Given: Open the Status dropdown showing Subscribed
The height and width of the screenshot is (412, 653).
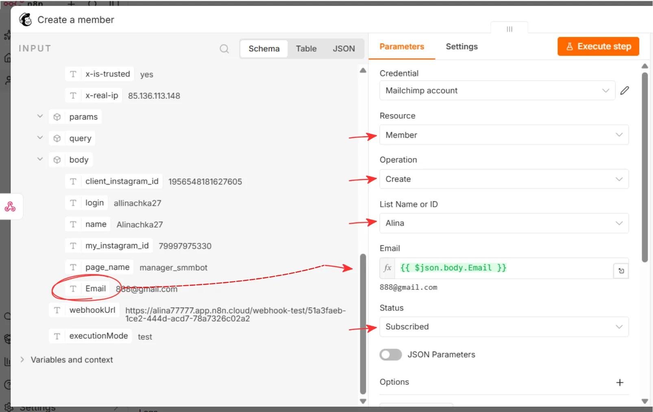Looking at the screenshot, I should [x=504, y=327].
